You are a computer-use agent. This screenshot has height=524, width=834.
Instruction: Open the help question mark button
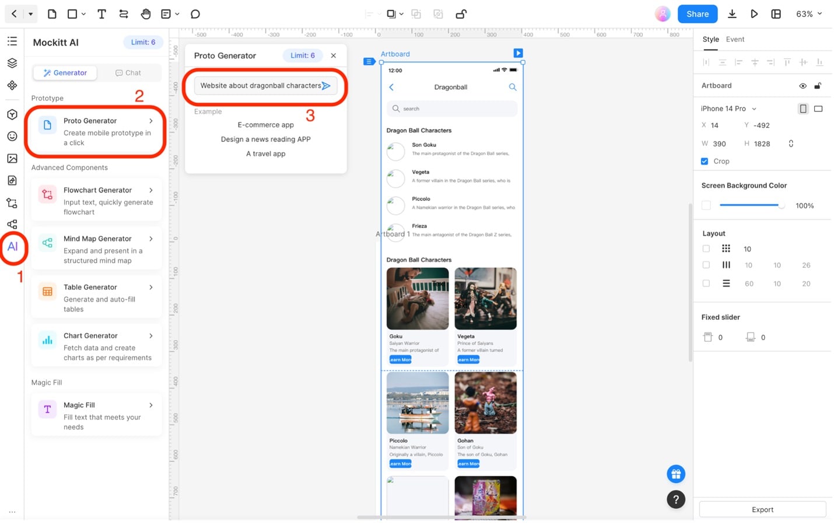click(676, 499)
